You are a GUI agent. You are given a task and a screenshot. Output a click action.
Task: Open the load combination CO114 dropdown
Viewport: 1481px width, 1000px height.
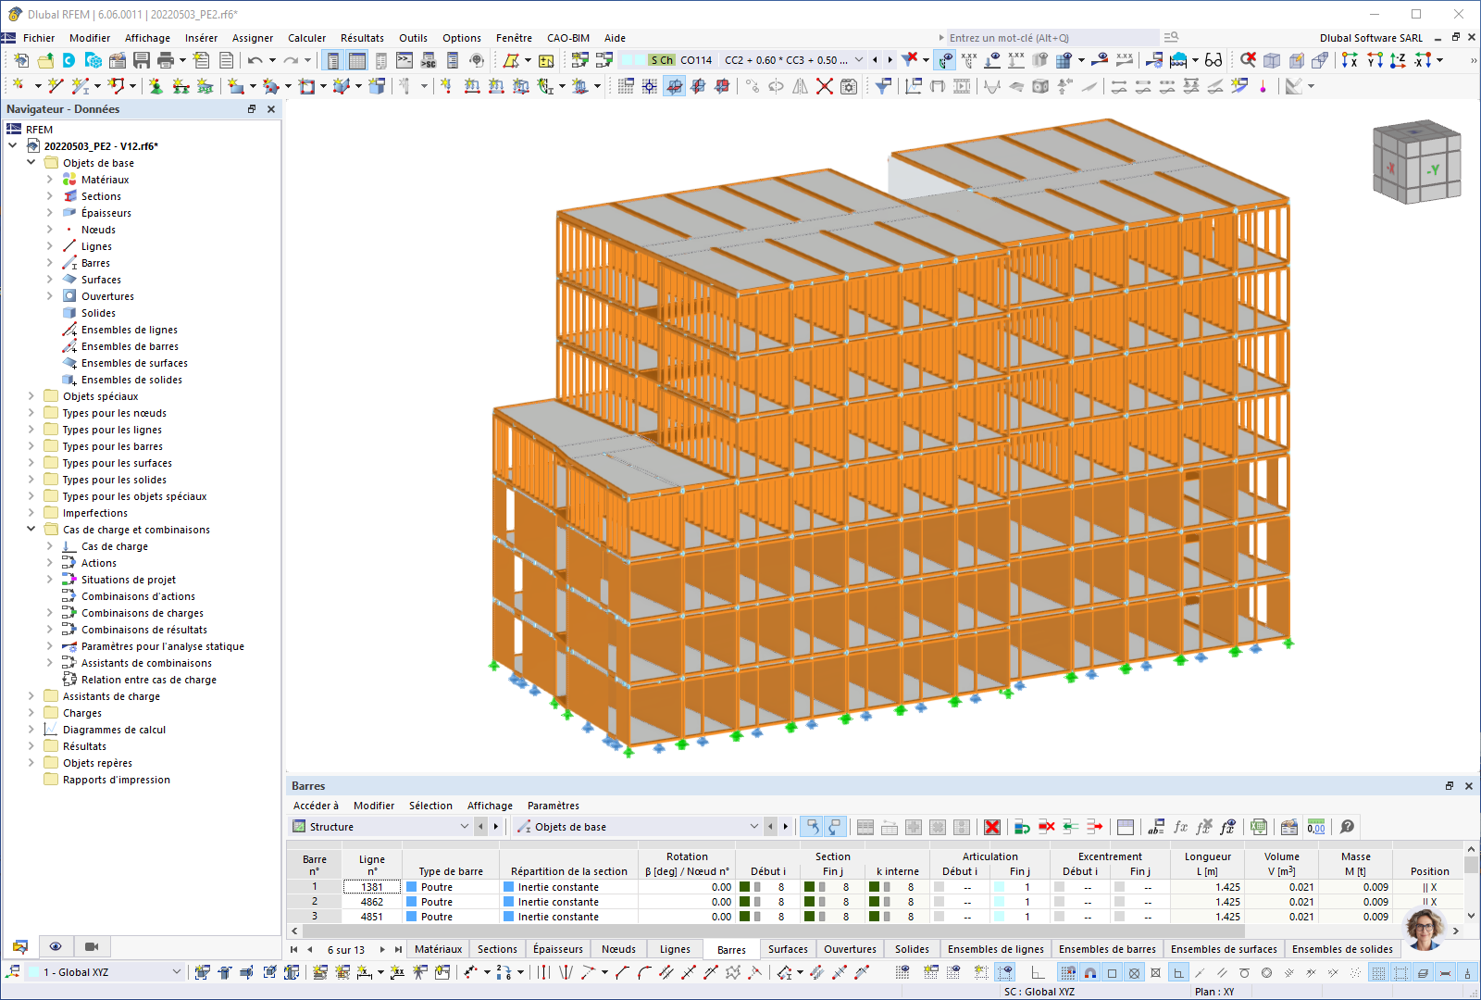[861, 60]
